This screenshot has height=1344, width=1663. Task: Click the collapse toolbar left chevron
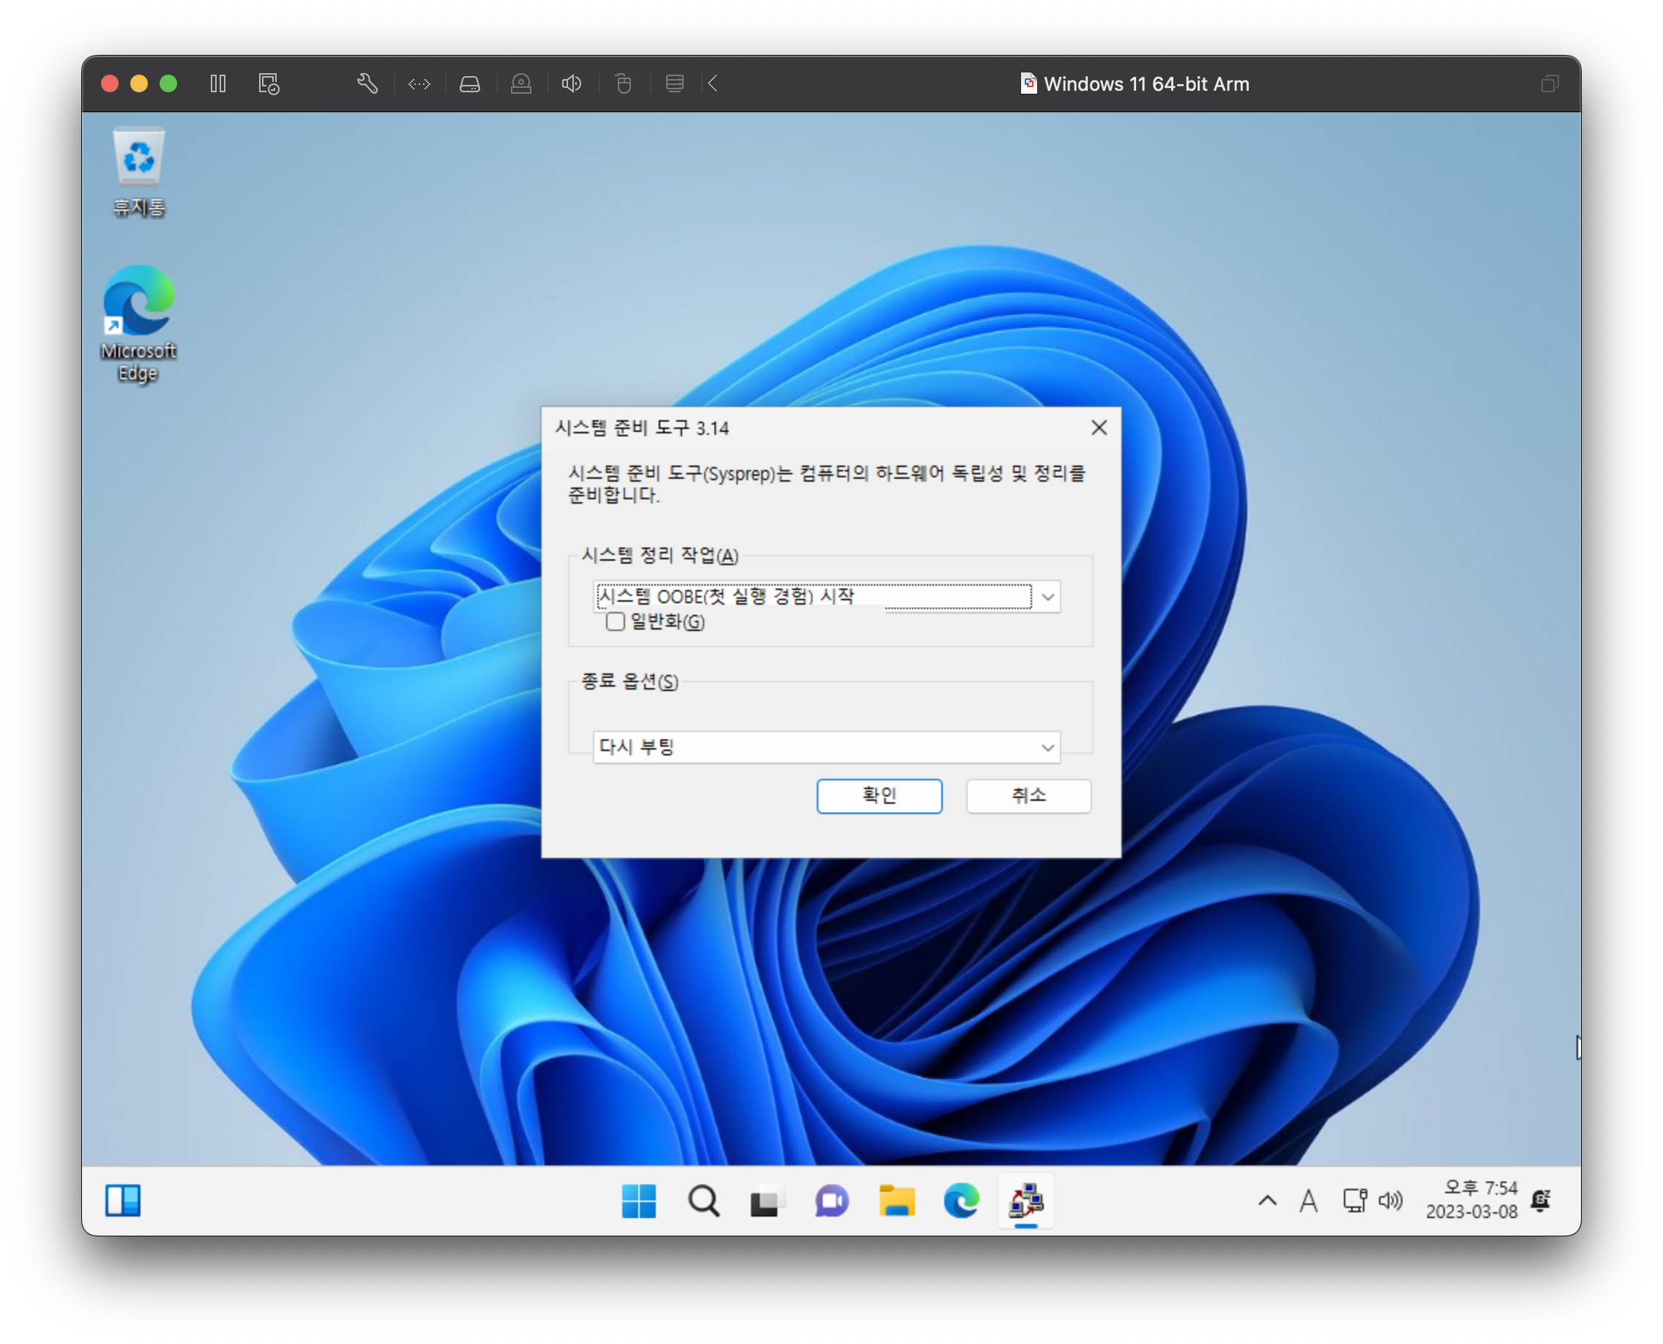713,83
